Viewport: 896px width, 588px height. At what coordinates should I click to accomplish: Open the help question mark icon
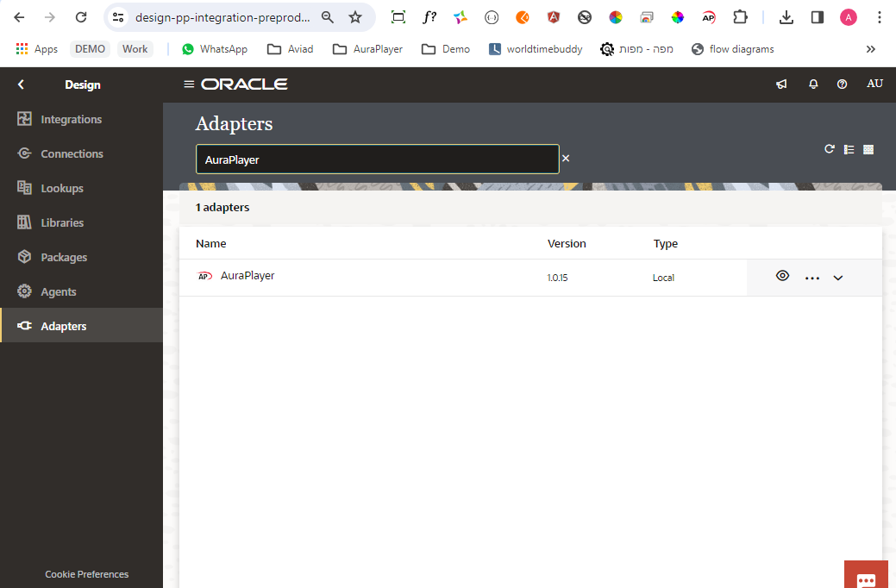(842, 84)
